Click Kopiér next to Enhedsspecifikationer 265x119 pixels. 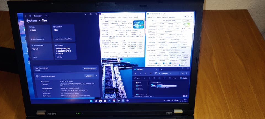pos(89,76)
